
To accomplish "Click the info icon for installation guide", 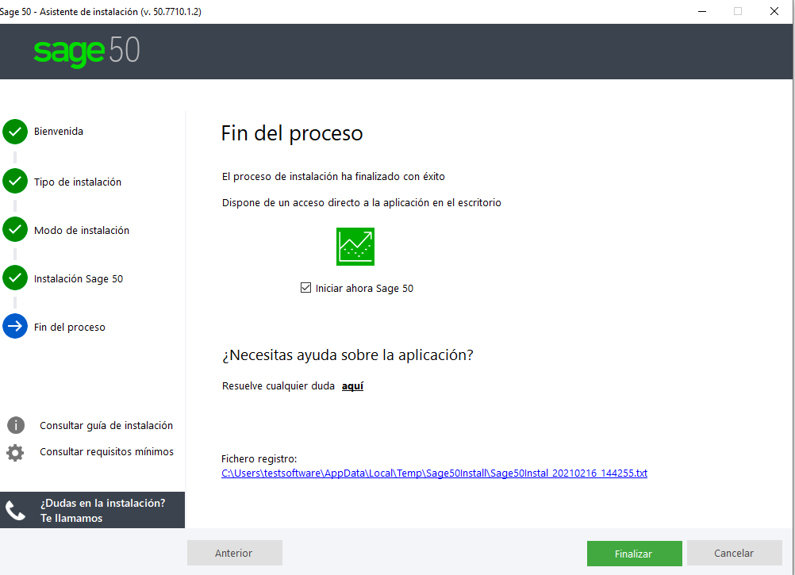I will pyautogui.click(x=16, y=425).
